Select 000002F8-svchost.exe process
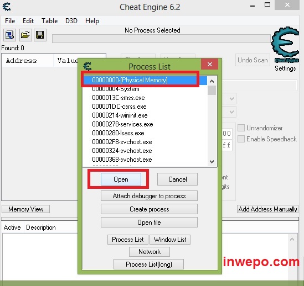This screenshot has width=304, height=286. 145,142
